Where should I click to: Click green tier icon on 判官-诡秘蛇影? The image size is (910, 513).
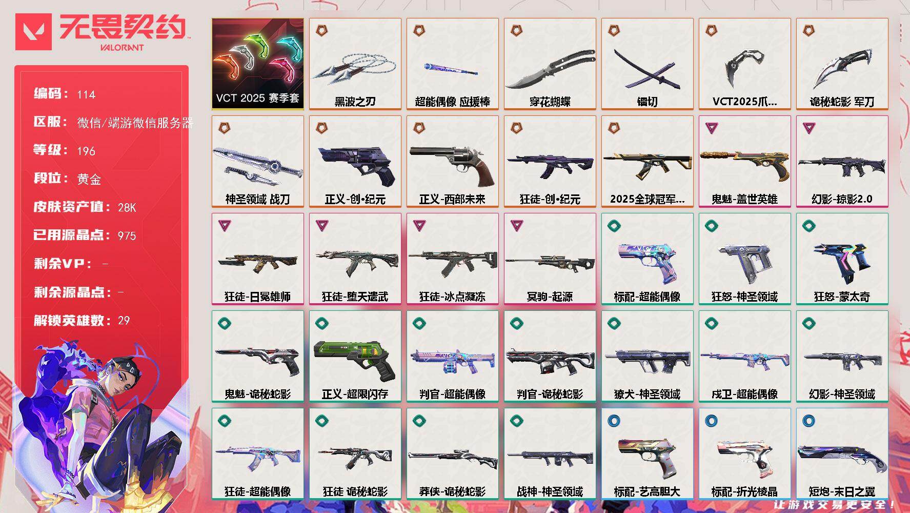click(516, 323)
